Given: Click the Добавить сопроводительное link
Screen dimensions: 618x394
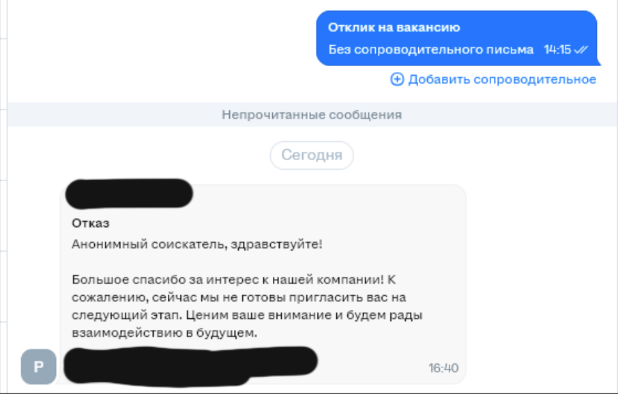Looking at the screenshot, I should click(x=502, y=80).
